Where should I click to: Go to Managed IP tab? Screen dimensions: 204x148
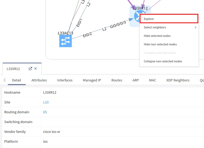pos(92,80)
